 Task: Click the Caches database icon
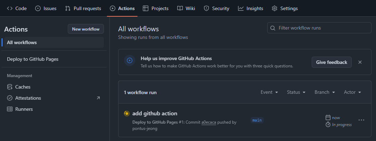(x=10, y=87)
